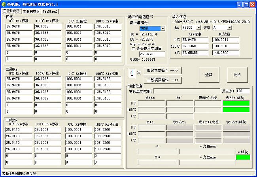The image size is (257, 177).
Task: Minimize the window
Action: (x=240, y=4)
